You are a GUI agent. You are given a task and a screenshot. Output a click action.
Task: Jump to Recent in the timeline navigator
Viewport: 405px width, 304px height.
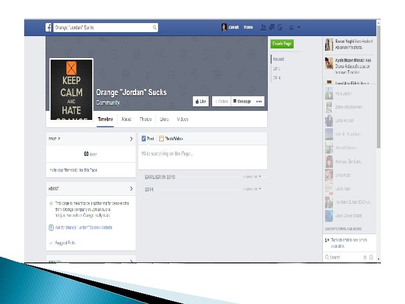278,59
